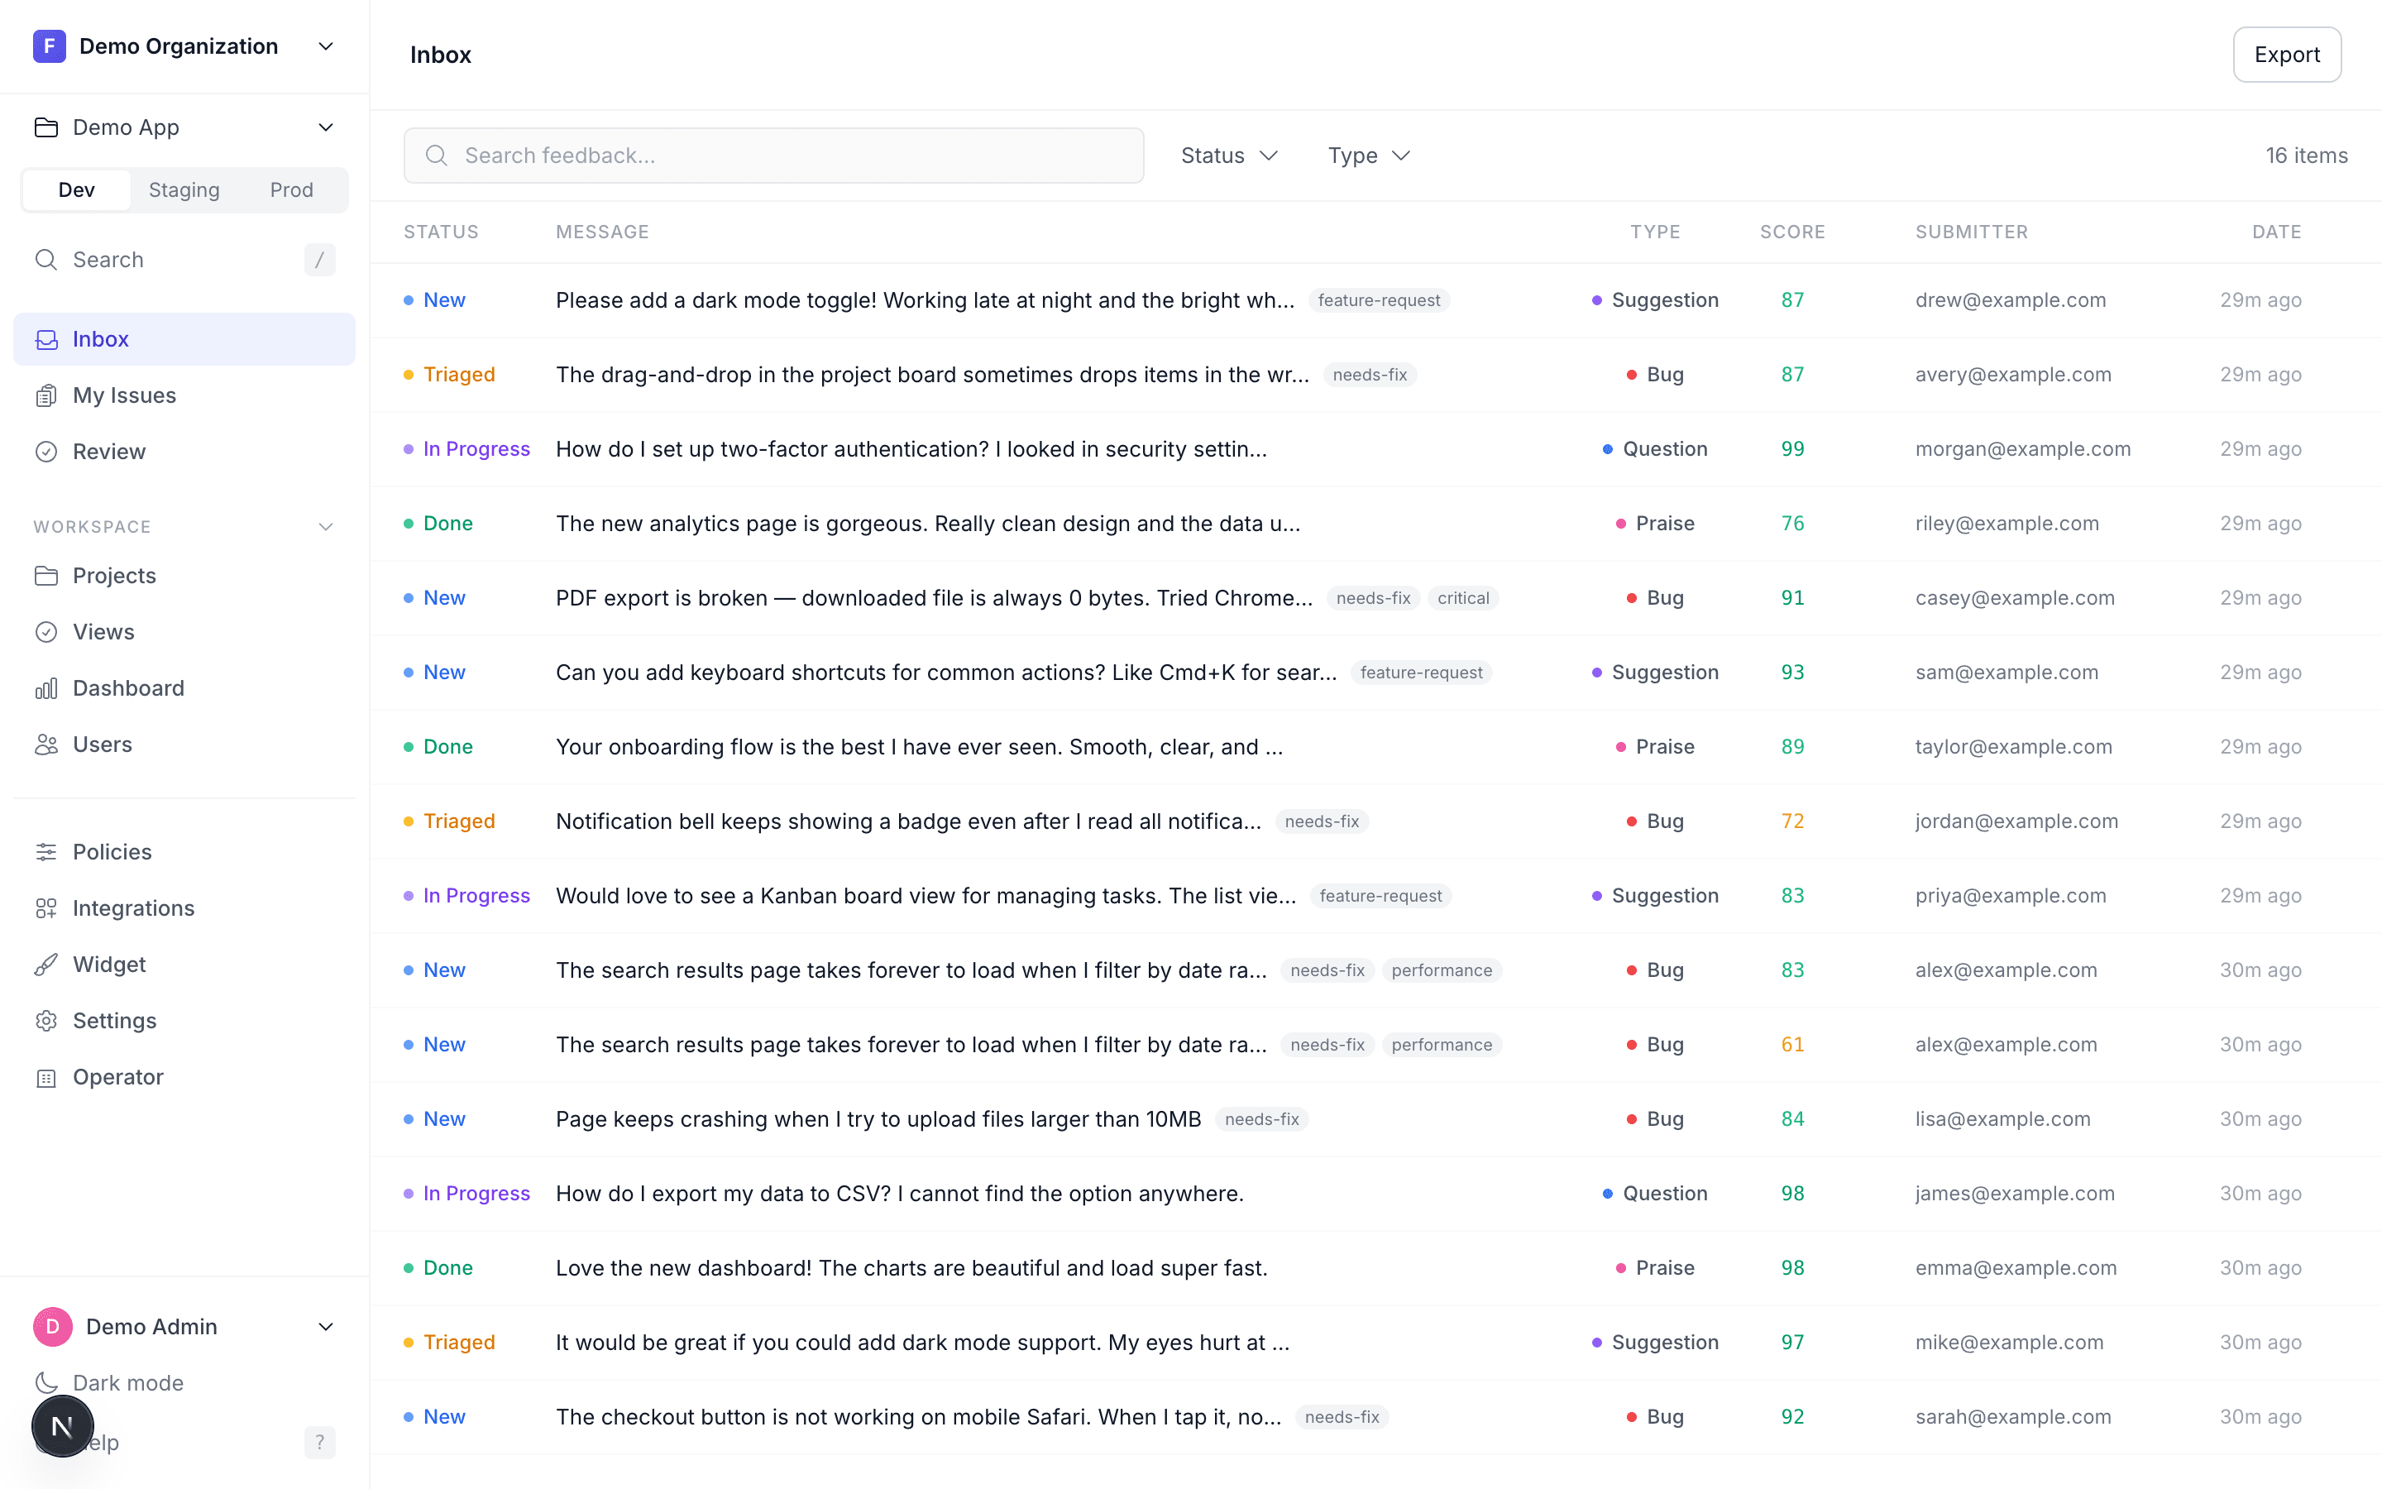
Task: Open the Operator panel icon
Action: click(x=47, y=1076)
